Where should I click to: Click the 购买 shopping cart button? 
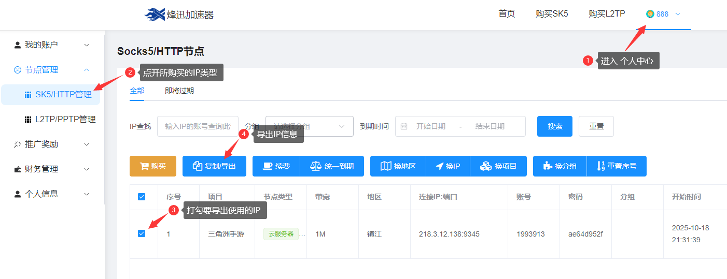pyautogui.click(x=153, y=166)
